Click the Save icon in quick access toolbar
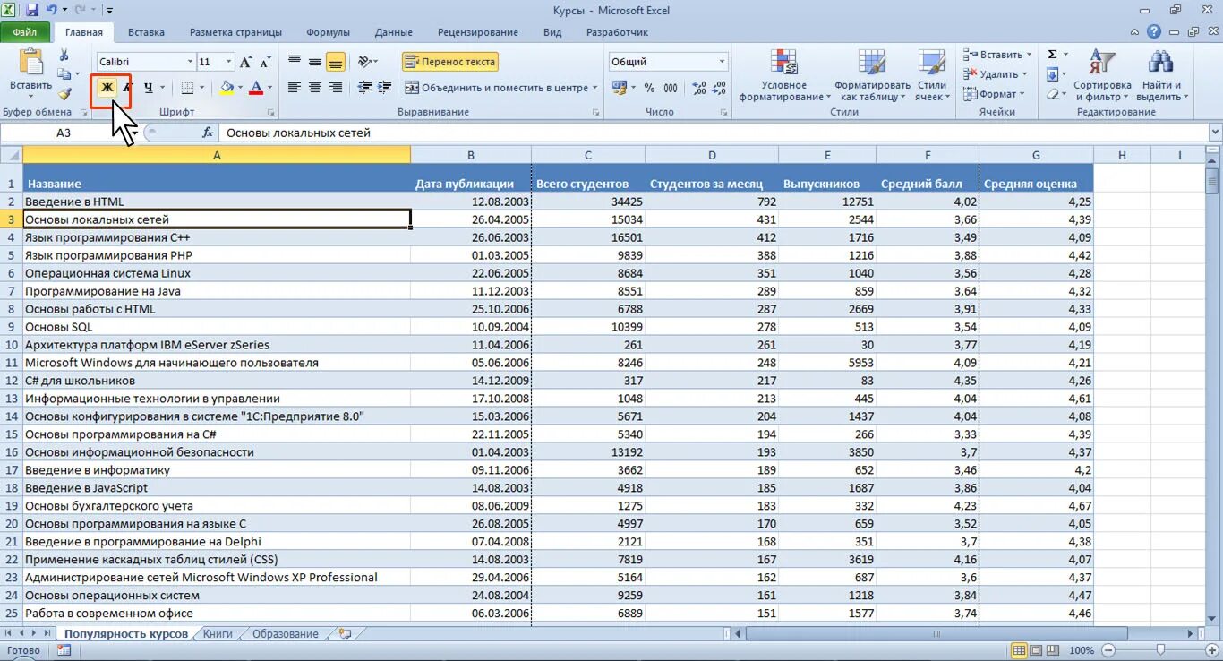 (x=32, y=11)
